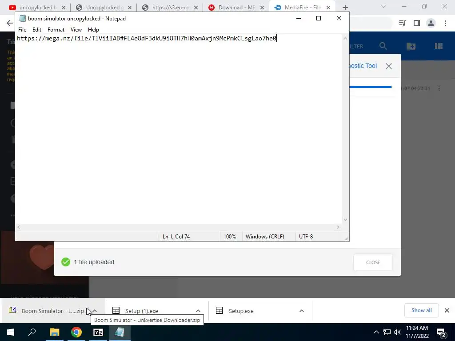Close the https://s3.eu-ce tab

(196, 8)
